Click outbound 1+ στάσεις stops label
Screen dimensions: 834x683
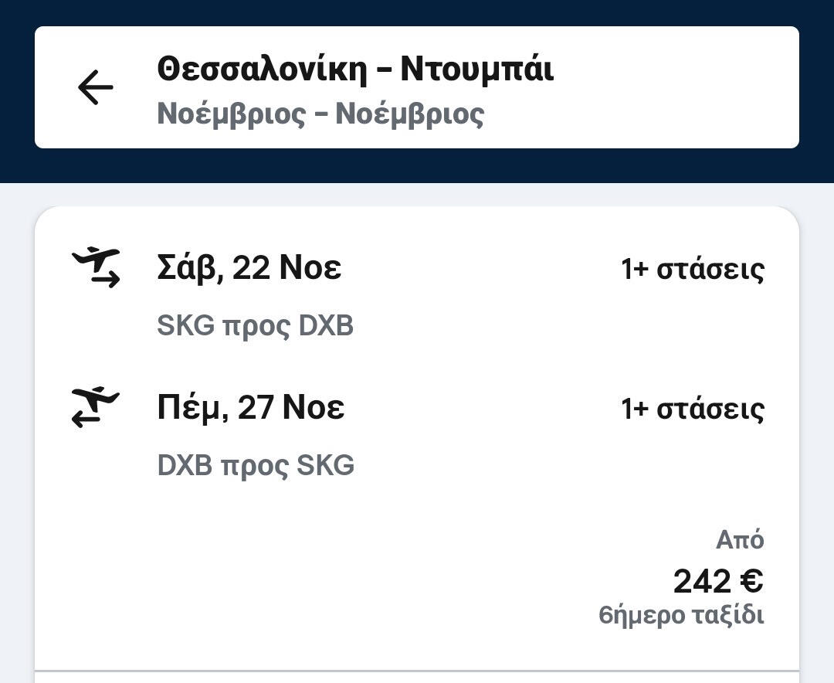pyautogui.click(x=692, y=269)
